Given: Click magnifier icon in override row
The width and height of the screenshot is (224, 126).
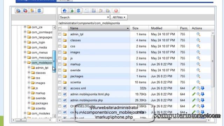Looking at the screenshot, I should (x=198, y=70).
